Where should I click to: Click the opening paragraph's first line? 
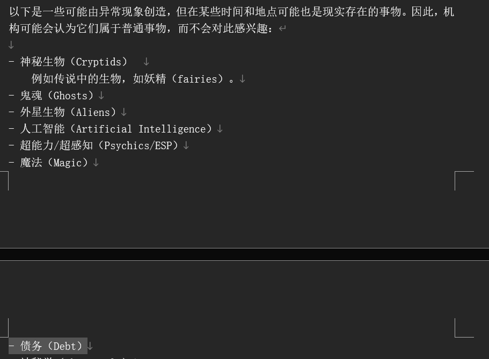tap(231, 12)
